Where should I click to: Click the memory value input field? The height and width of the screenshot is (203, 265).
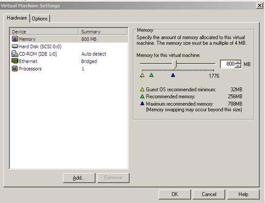coord(228,64)
